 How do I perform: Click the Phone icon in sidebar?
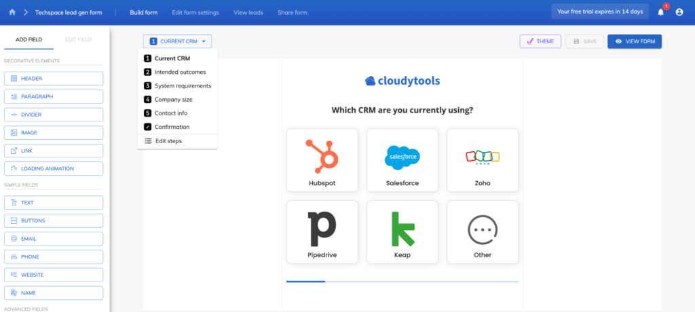(14, 256)
